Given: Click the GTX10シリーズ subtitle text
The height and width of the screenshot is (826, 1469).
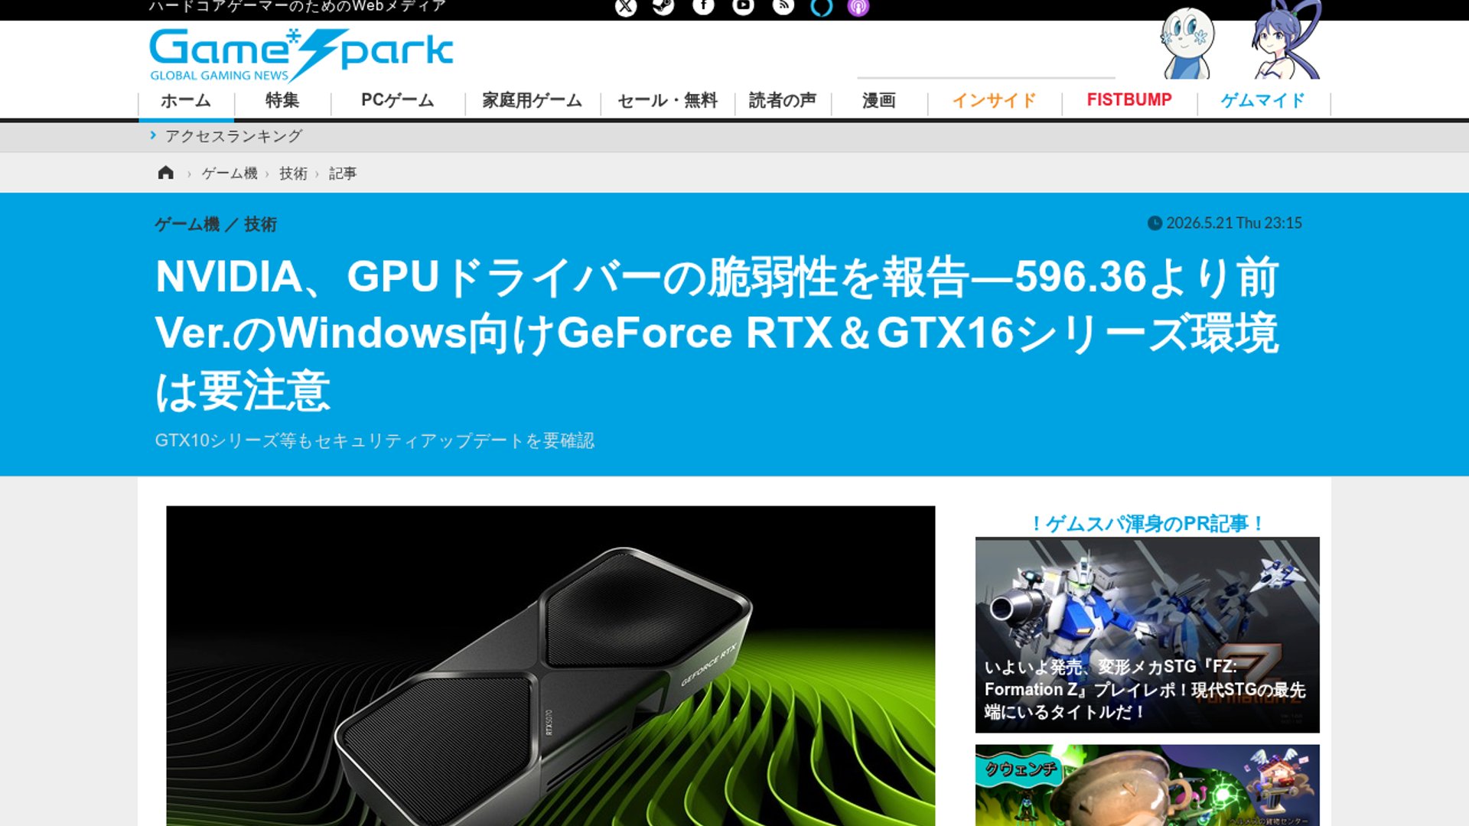Looking at the screenshot, I should click(375, 441).
